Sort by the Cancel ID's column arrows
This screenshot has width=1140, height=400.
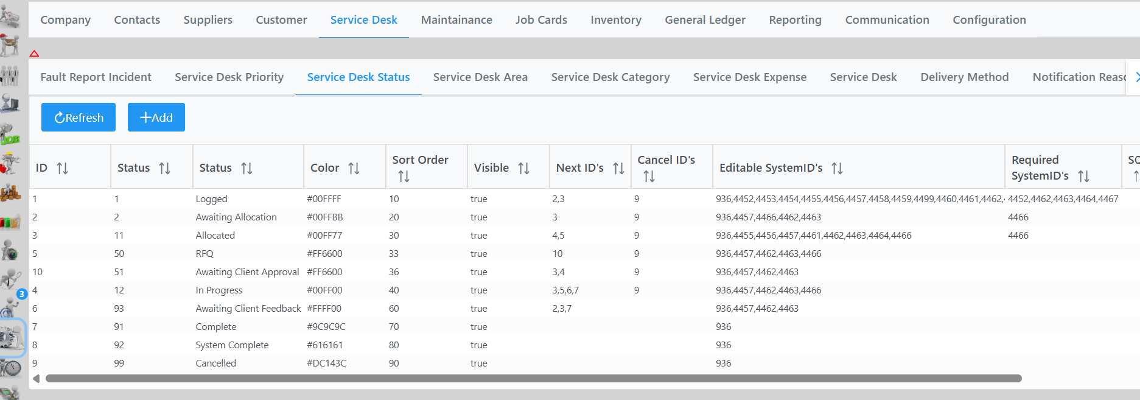[x=649, y=177]
